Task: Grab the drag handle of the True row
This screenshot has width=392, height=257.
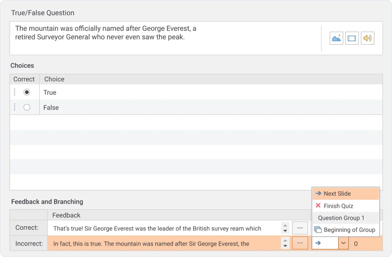Action: coord(14,92)
